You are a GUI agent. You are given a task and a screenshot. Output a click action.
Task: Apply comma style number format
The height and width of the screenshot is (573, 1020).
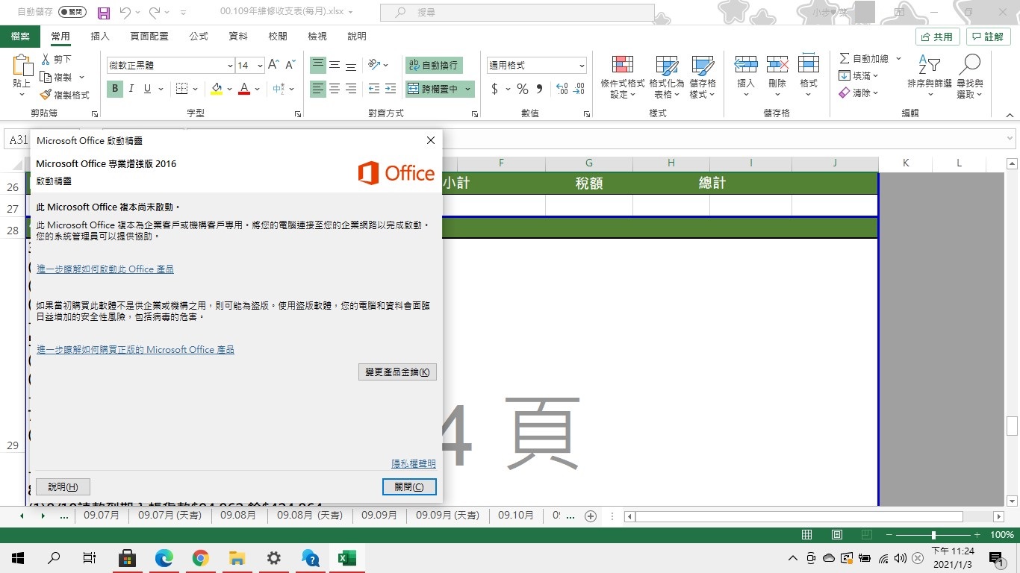point(540,89)
